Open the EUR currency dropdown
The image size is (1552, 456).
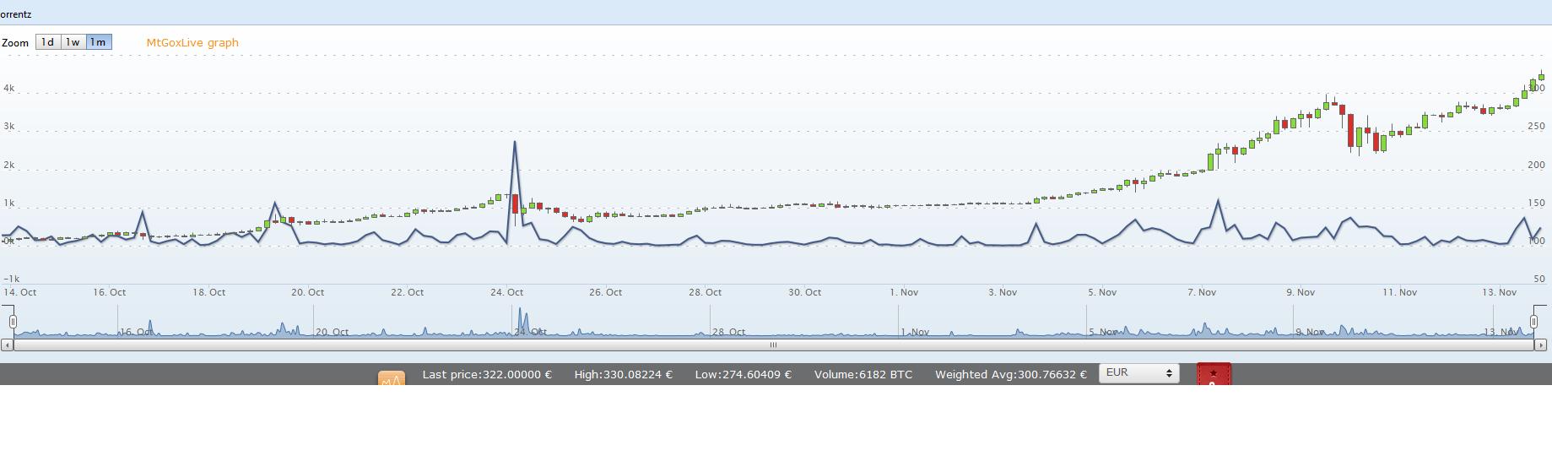coord(1139,372)
